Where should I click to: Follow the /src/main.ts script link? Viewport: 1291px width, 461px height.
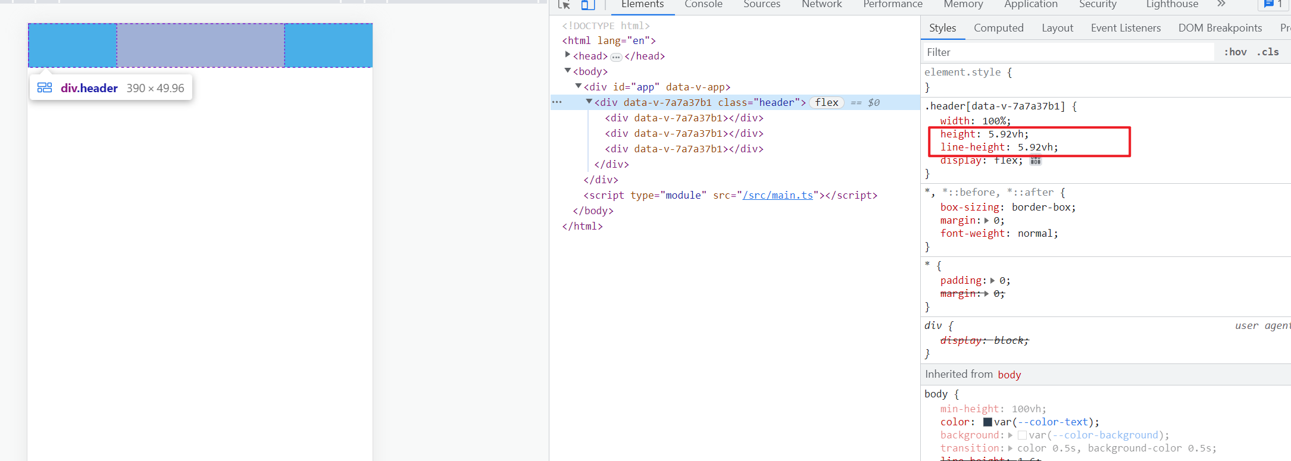(778, 195)
